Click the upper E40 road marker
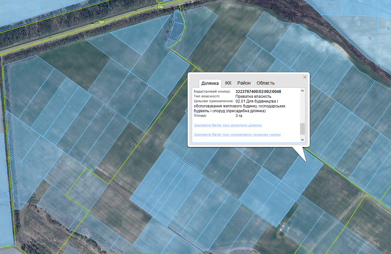Image resolution: width=391 pixels, height=254 pixels. pos(160,6)
